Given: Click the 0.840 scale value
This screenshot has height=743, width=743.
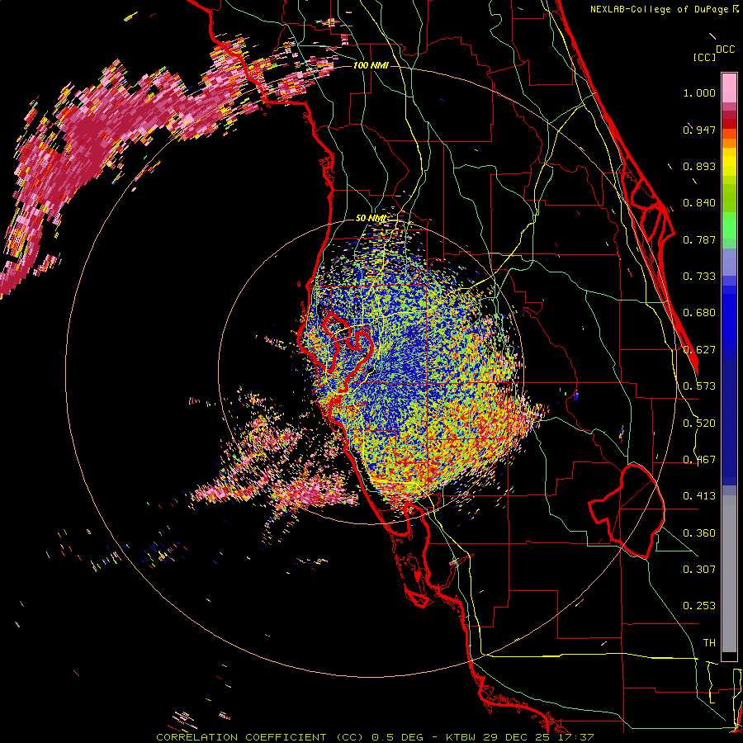Looking at the screenshot, I should tap(699, 203).
